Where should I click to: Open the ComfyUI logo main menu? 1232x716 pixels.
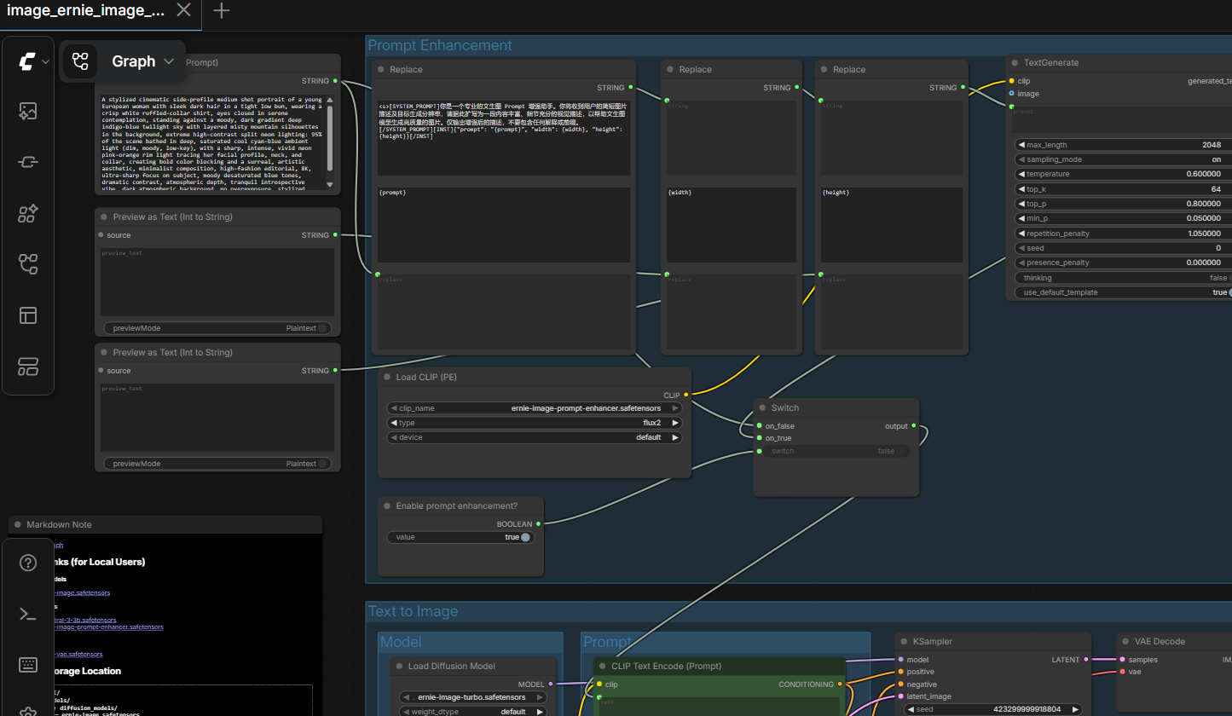pyautogui.click(x=26, y=61)
